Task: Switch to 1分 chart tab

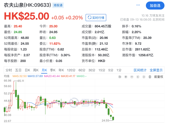Action: pos(119,70)
